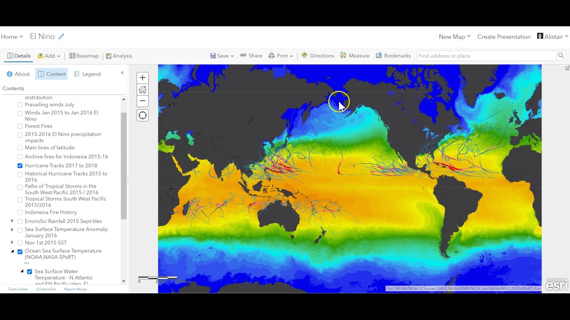This screenshot has width=570, height=320.
Task: Switch to the Content tab
Action: (51, 74)
